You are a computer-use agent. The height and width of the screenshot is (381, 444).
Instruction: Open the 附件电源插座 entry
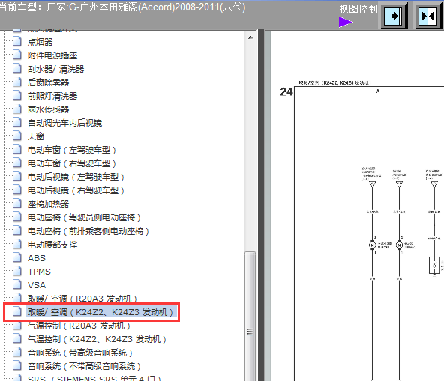click(x=52, y=55)
